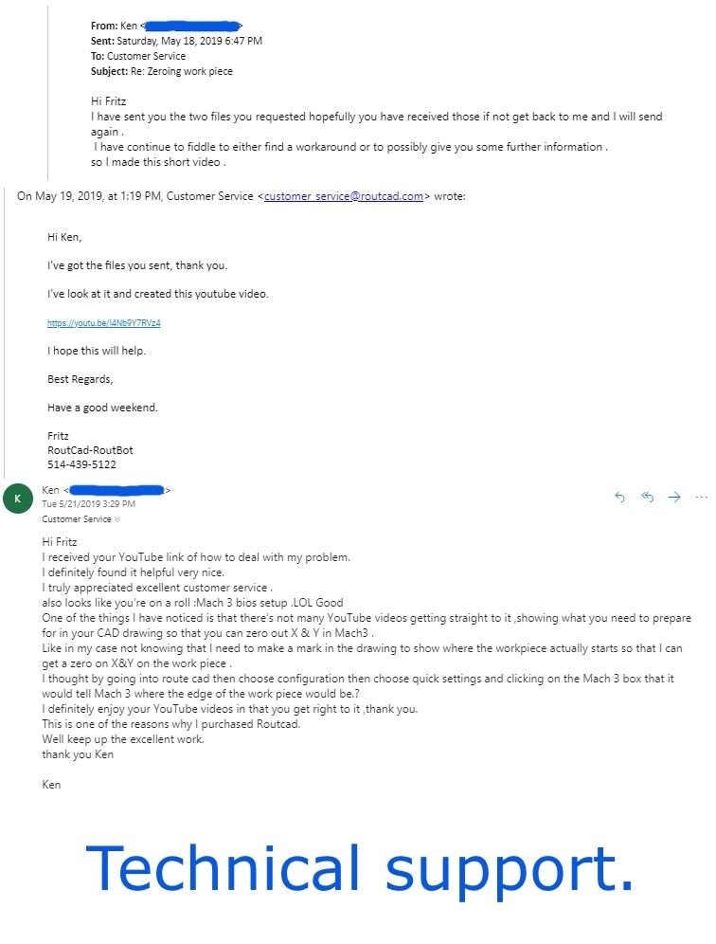The width and height of the screenshot is (716, 944).
Task: Click the Reply arrow icon
Action: click(619, 498)
